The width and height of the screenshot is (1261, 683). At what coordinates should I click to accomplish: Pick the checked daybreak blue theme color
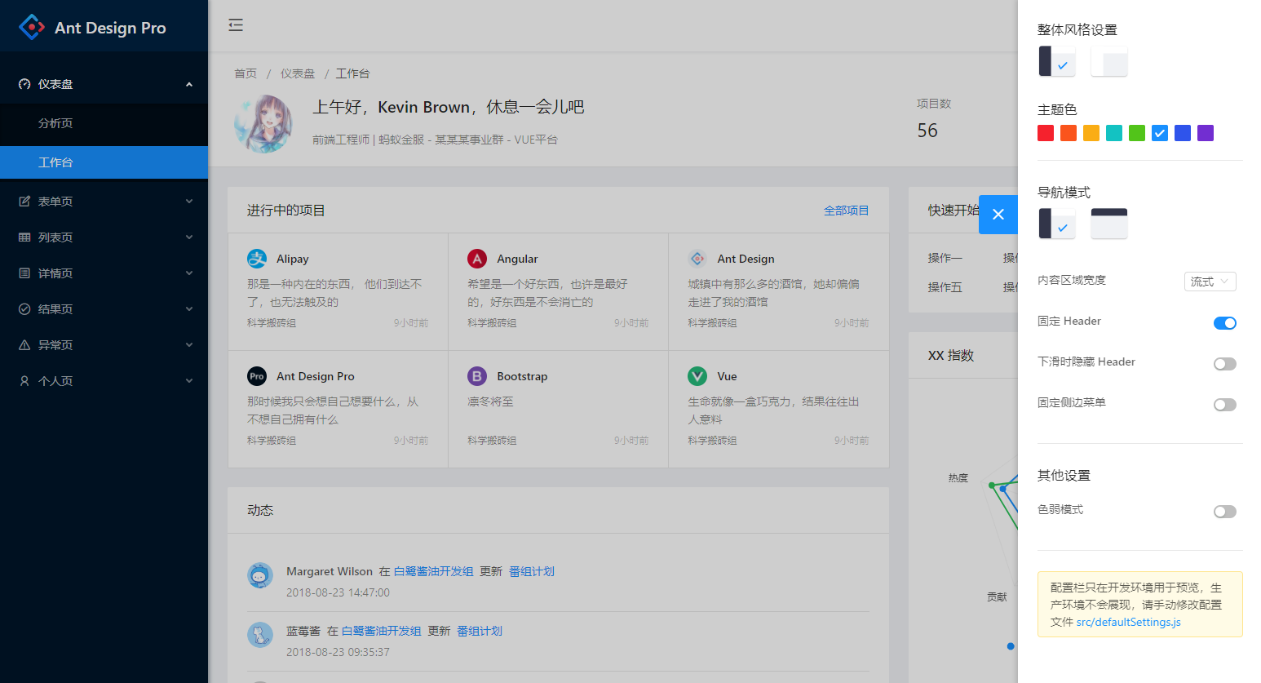click(x=1160, y=133)
